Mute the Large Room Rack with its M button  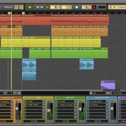(112, 121)
